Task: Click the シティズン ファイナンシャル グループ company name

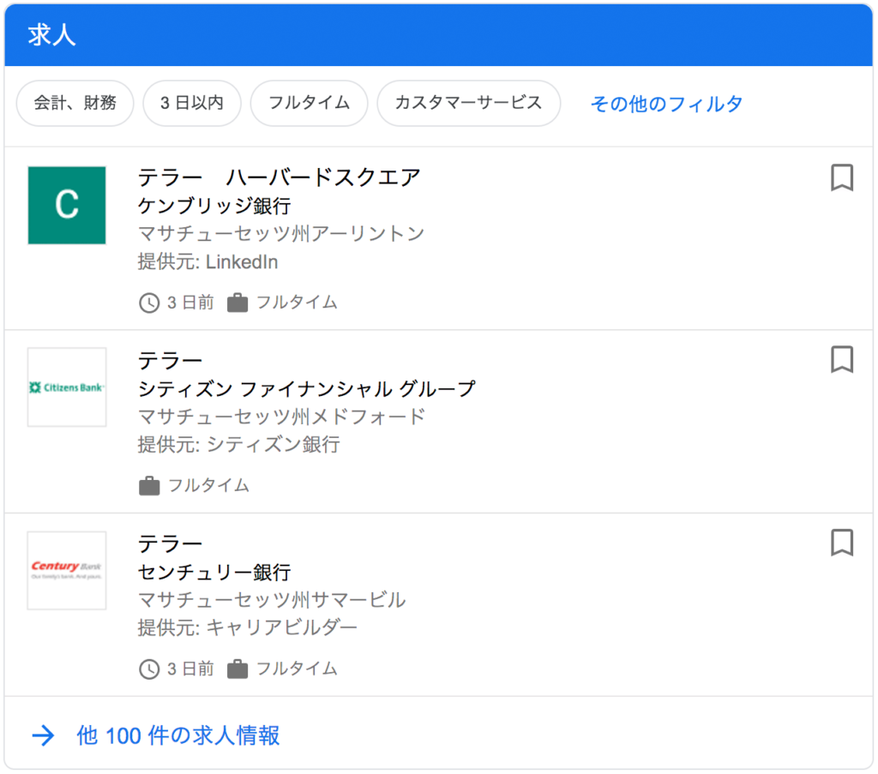Action: (x=306, y=388)
